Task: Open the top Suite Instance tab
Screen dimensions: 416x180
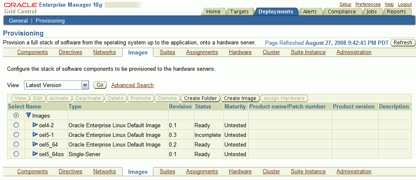Action: 308,52
